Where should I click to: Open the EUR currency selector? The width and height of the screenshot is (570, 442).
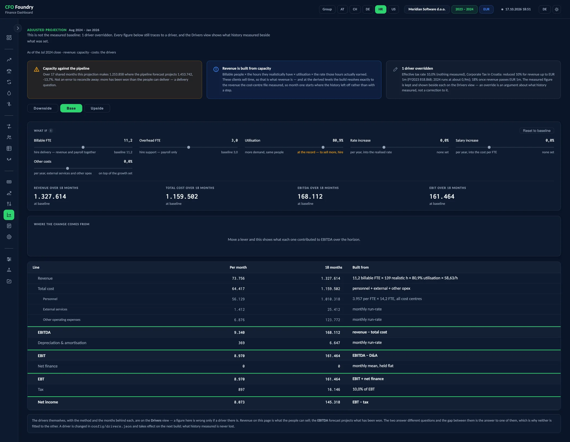486,9
